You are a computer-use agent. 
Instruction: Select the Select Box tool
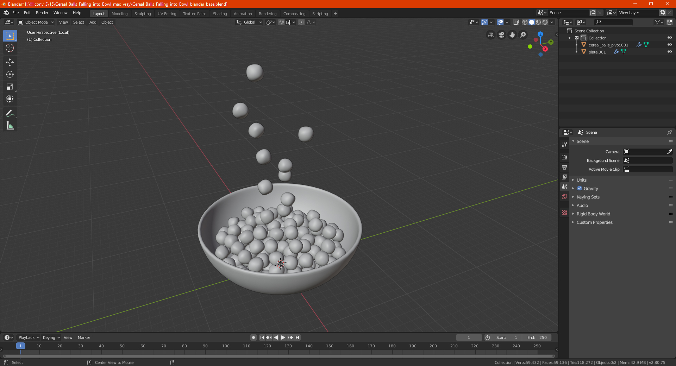[x=10, y=36]
